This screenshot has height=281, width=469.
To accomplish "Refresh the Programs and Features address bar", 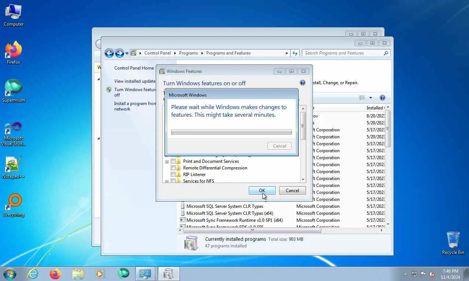I will click(295, 53).
